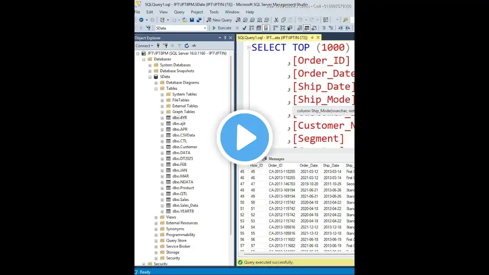Click the Comment Out selected lines icon

pos(324,28)
